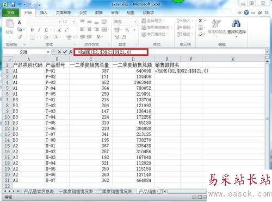Click the text Orientation icon

pyautogui.click(x=98, y=37)
